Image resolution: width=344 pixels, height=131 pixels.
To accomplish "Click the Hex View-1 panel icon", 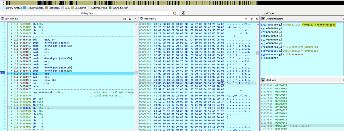I will [x=142, y=19].
